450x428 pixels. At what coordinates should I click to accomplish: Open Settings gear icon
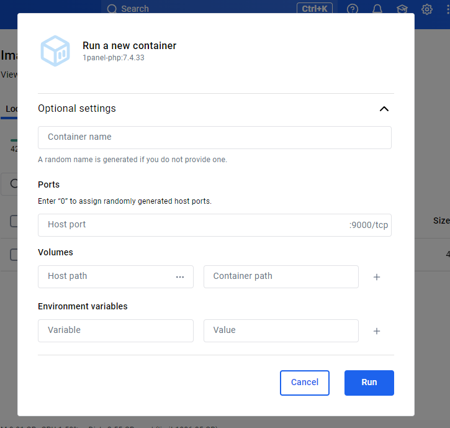[427, 9]
